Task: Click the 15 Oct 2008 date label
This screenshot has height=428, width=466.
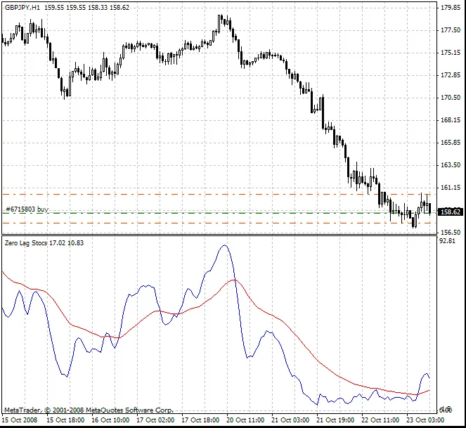Action: (x=20, y=420)
